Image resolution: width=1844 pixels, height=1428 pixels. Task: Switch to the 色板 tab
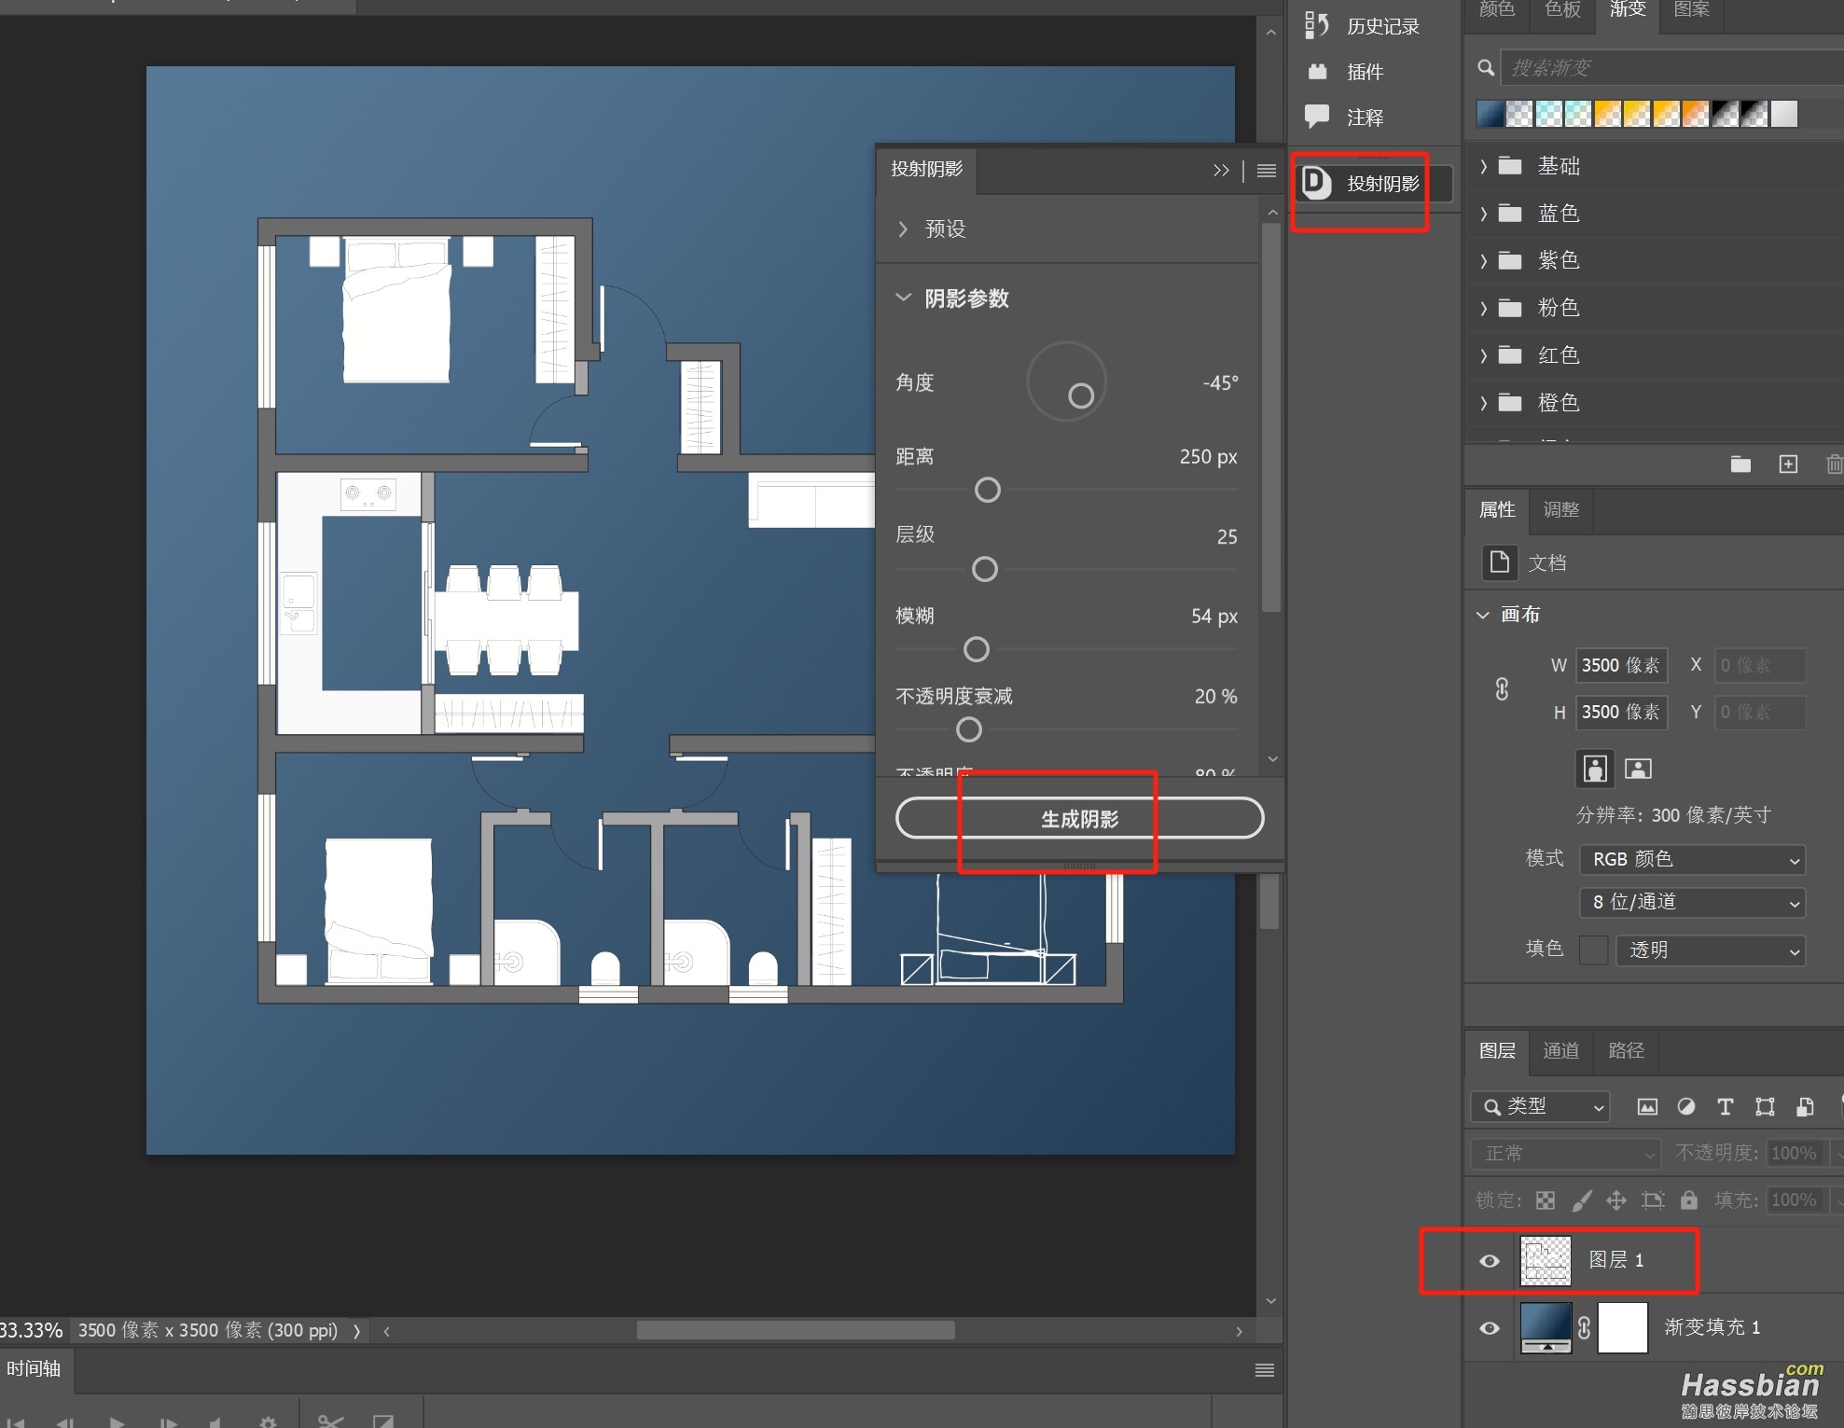[x=1562, y=11]
